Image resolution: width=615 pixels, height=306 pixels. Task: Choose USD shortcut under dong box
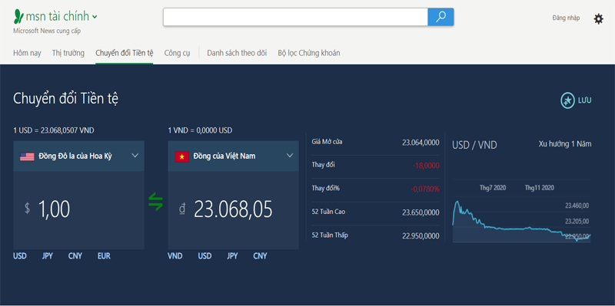click(x=204, y=256)
